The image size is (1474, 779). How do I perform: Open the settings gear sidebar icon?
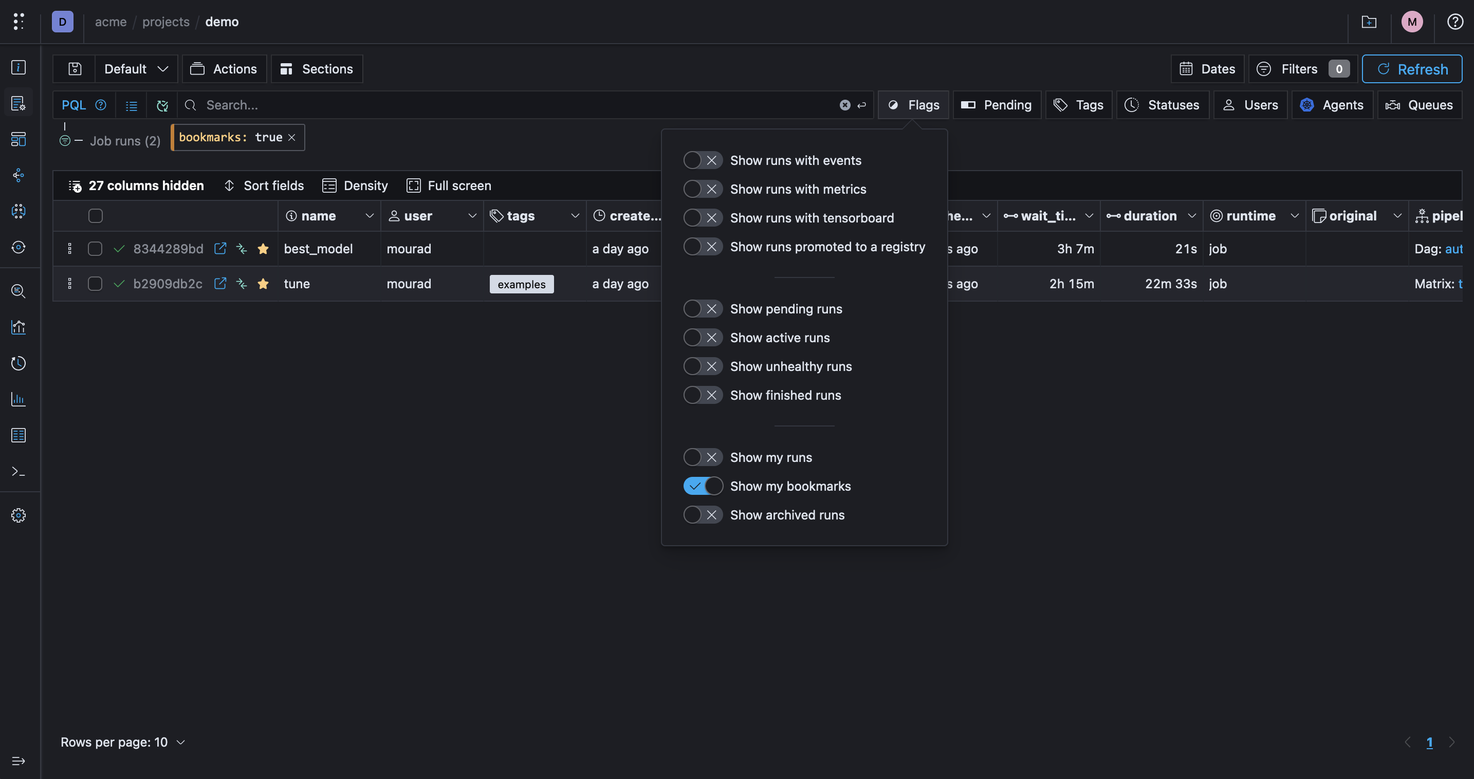19,515
